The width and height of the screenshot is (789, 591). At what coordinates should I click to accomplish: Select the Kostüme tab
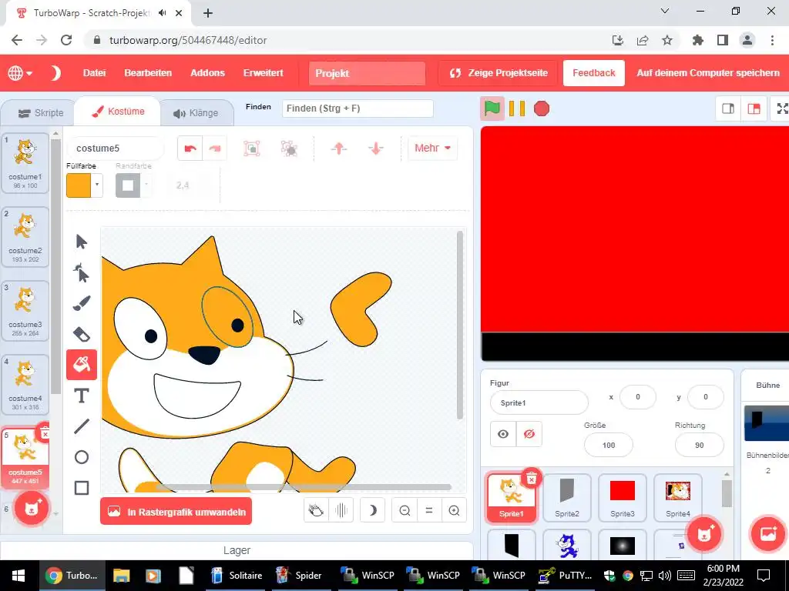tap(118, 112)
